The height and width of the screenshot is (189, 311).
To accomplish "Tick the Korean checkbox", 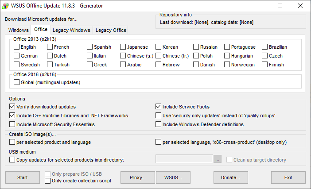I will pos(158,47).
